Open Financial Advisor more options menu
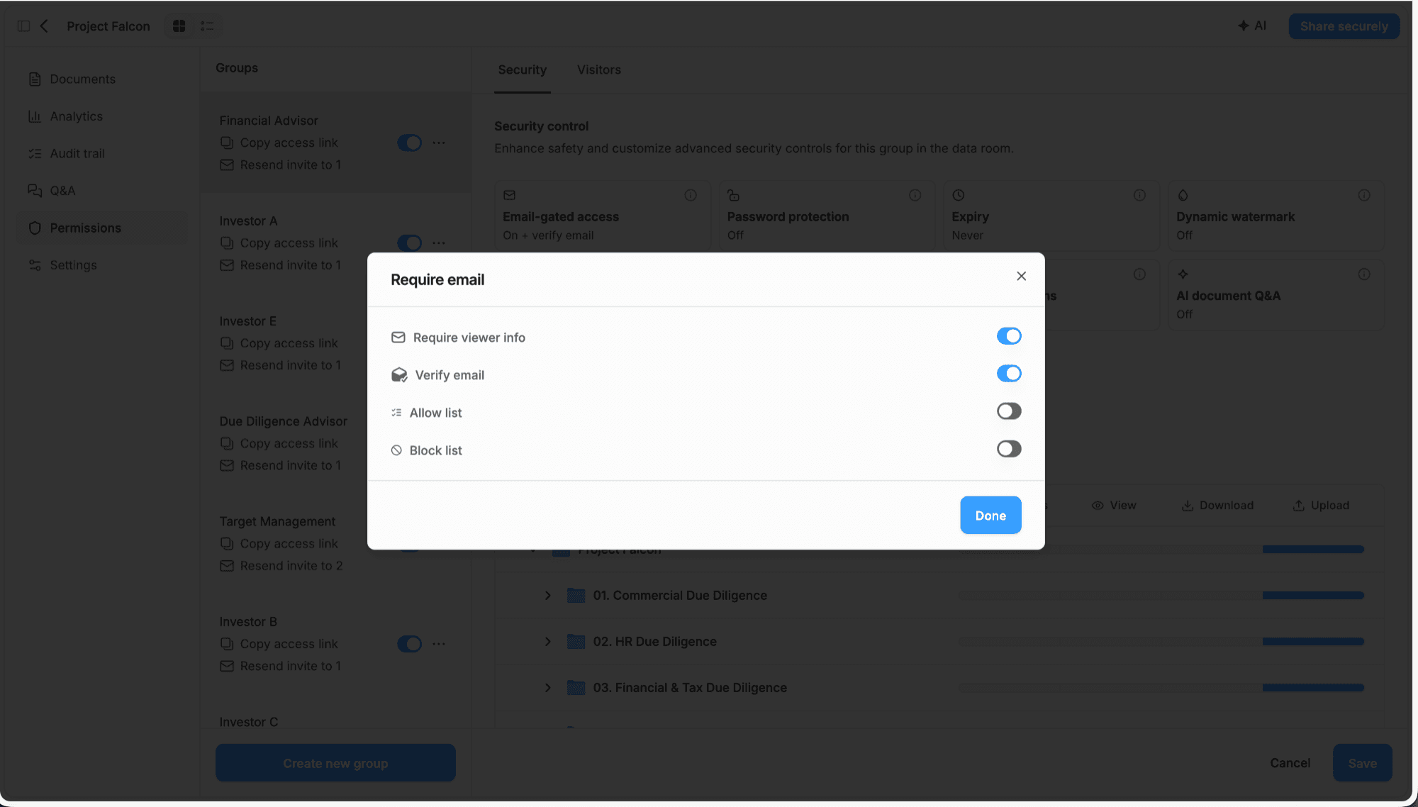Image resolution: width=1418 pixels, height=807 pixels. point(439,143)
